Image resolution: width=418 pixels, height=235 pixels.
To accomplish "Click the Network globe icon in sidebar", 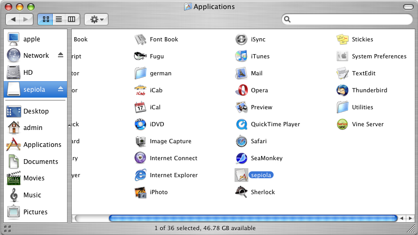I will 13,55.
